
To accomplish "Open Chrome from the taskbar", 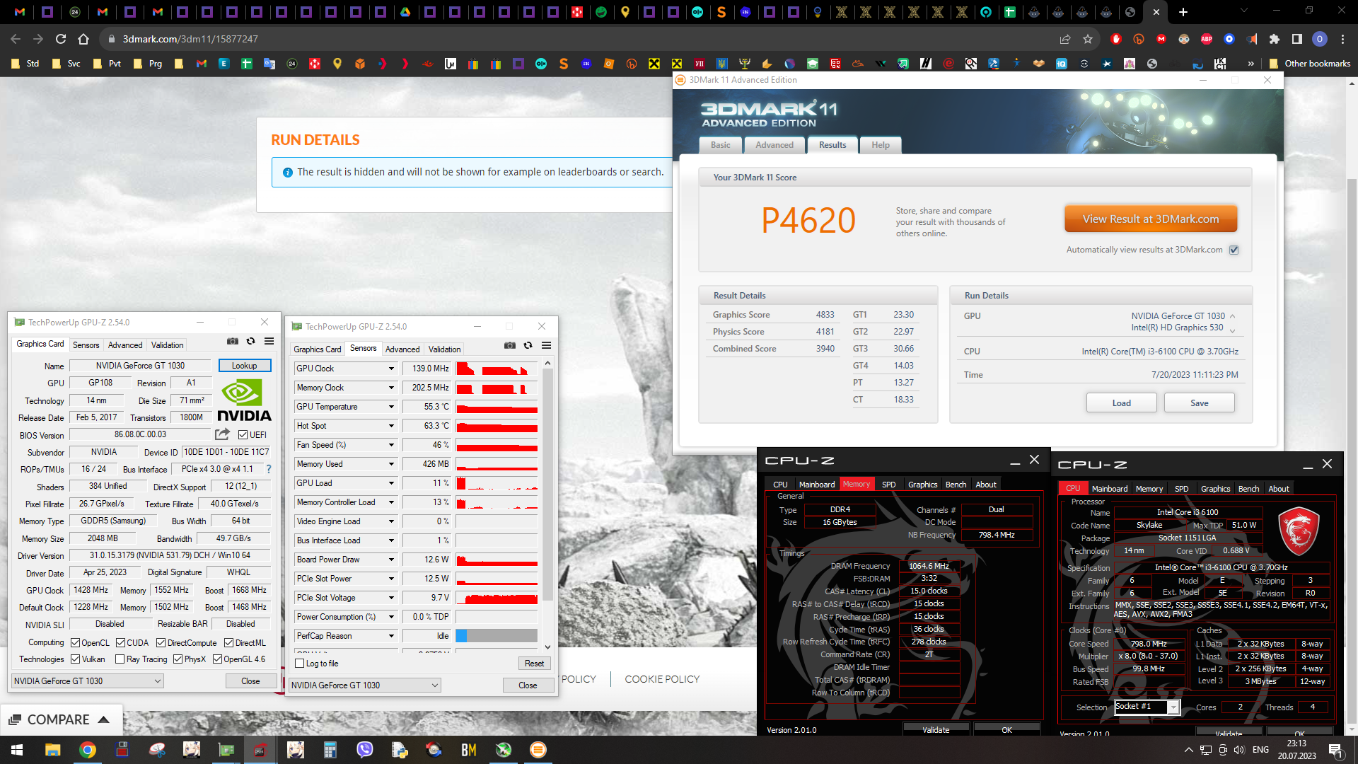I will (x=88, y=750).
